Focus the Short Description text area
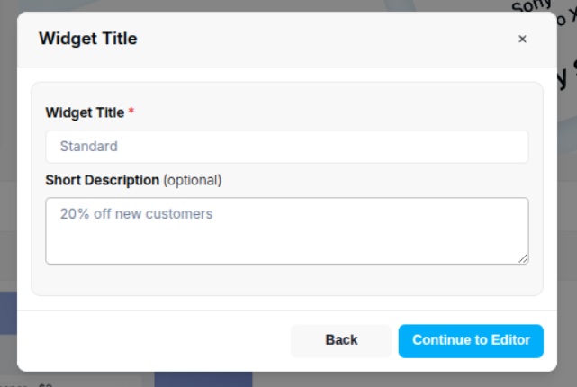The width and height of the screenshot is (577, 387). [286, 230]
